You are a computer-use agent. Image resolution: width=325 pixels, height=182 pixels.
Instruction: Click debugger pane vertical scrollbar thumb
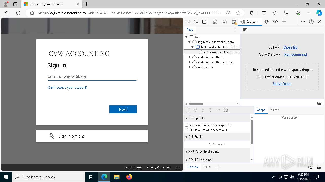coord(252,132)
